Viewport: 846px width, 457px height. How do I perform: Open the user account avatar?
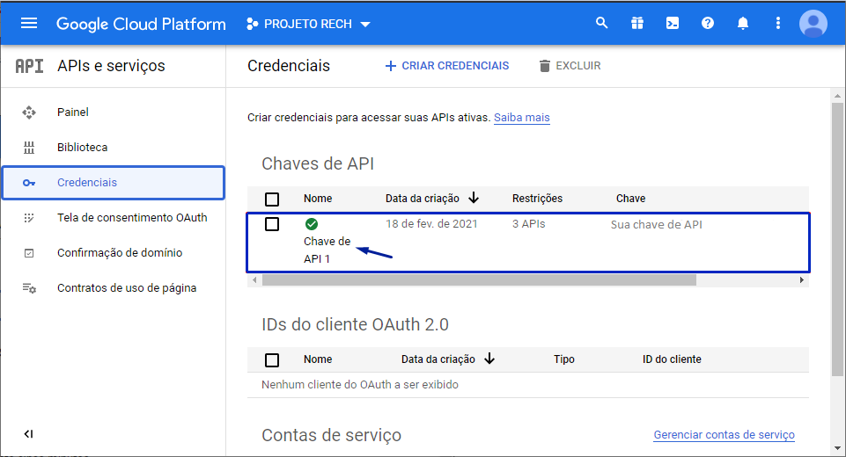tap(813, 24)
